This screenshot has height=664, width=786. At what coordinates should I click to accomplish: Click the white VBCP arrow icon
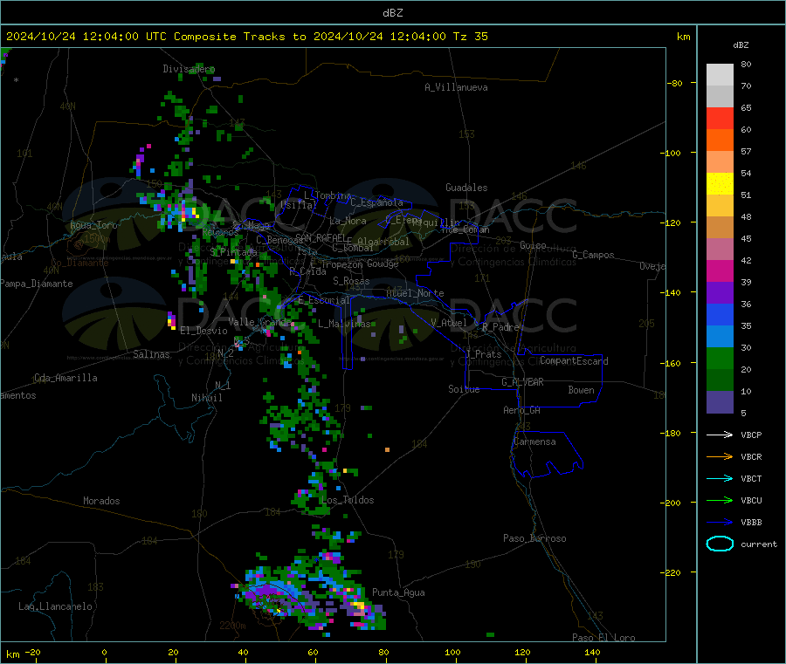720,435
